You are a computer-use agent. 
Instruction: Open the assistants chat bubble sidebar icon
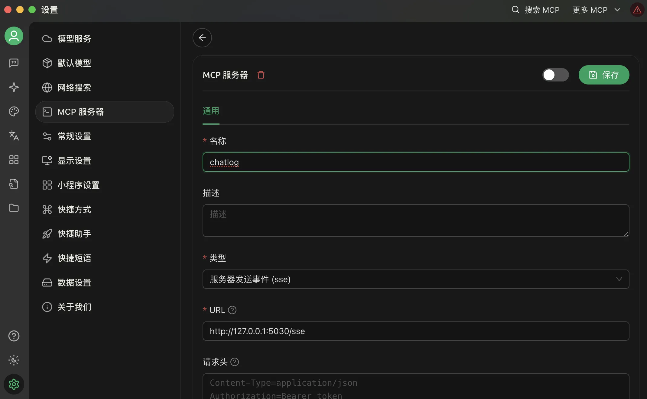pyautogui.click(x=13, y=63)
